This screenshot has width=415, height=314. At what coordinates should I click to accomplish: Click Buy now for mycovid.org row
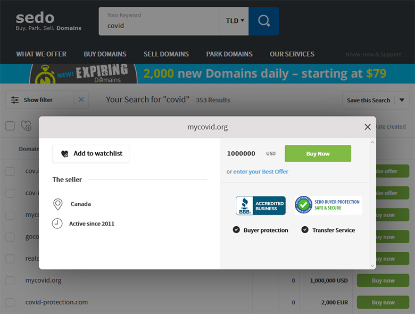coord(383,280)
